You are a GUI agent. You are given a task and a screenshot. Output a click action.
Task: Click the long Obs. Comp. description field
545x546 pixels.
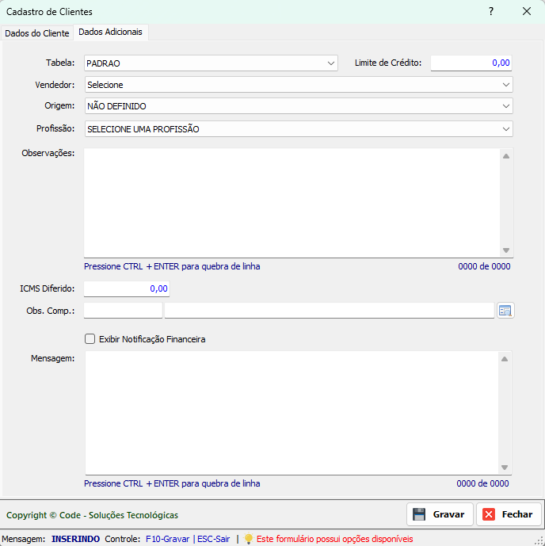tap(330, 311)
